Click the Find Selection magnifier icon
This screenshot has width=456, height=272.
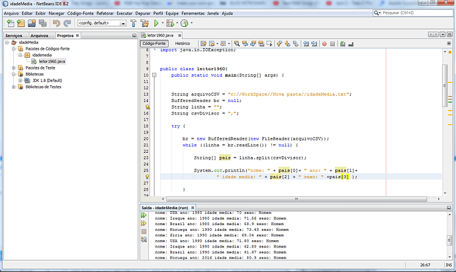click(x=237, y=44)
